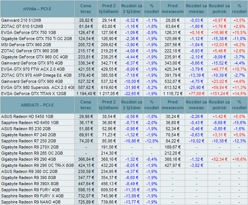
Task: Click Gainward GeForce GTX 970 4GB name
Action: point(32,63)
